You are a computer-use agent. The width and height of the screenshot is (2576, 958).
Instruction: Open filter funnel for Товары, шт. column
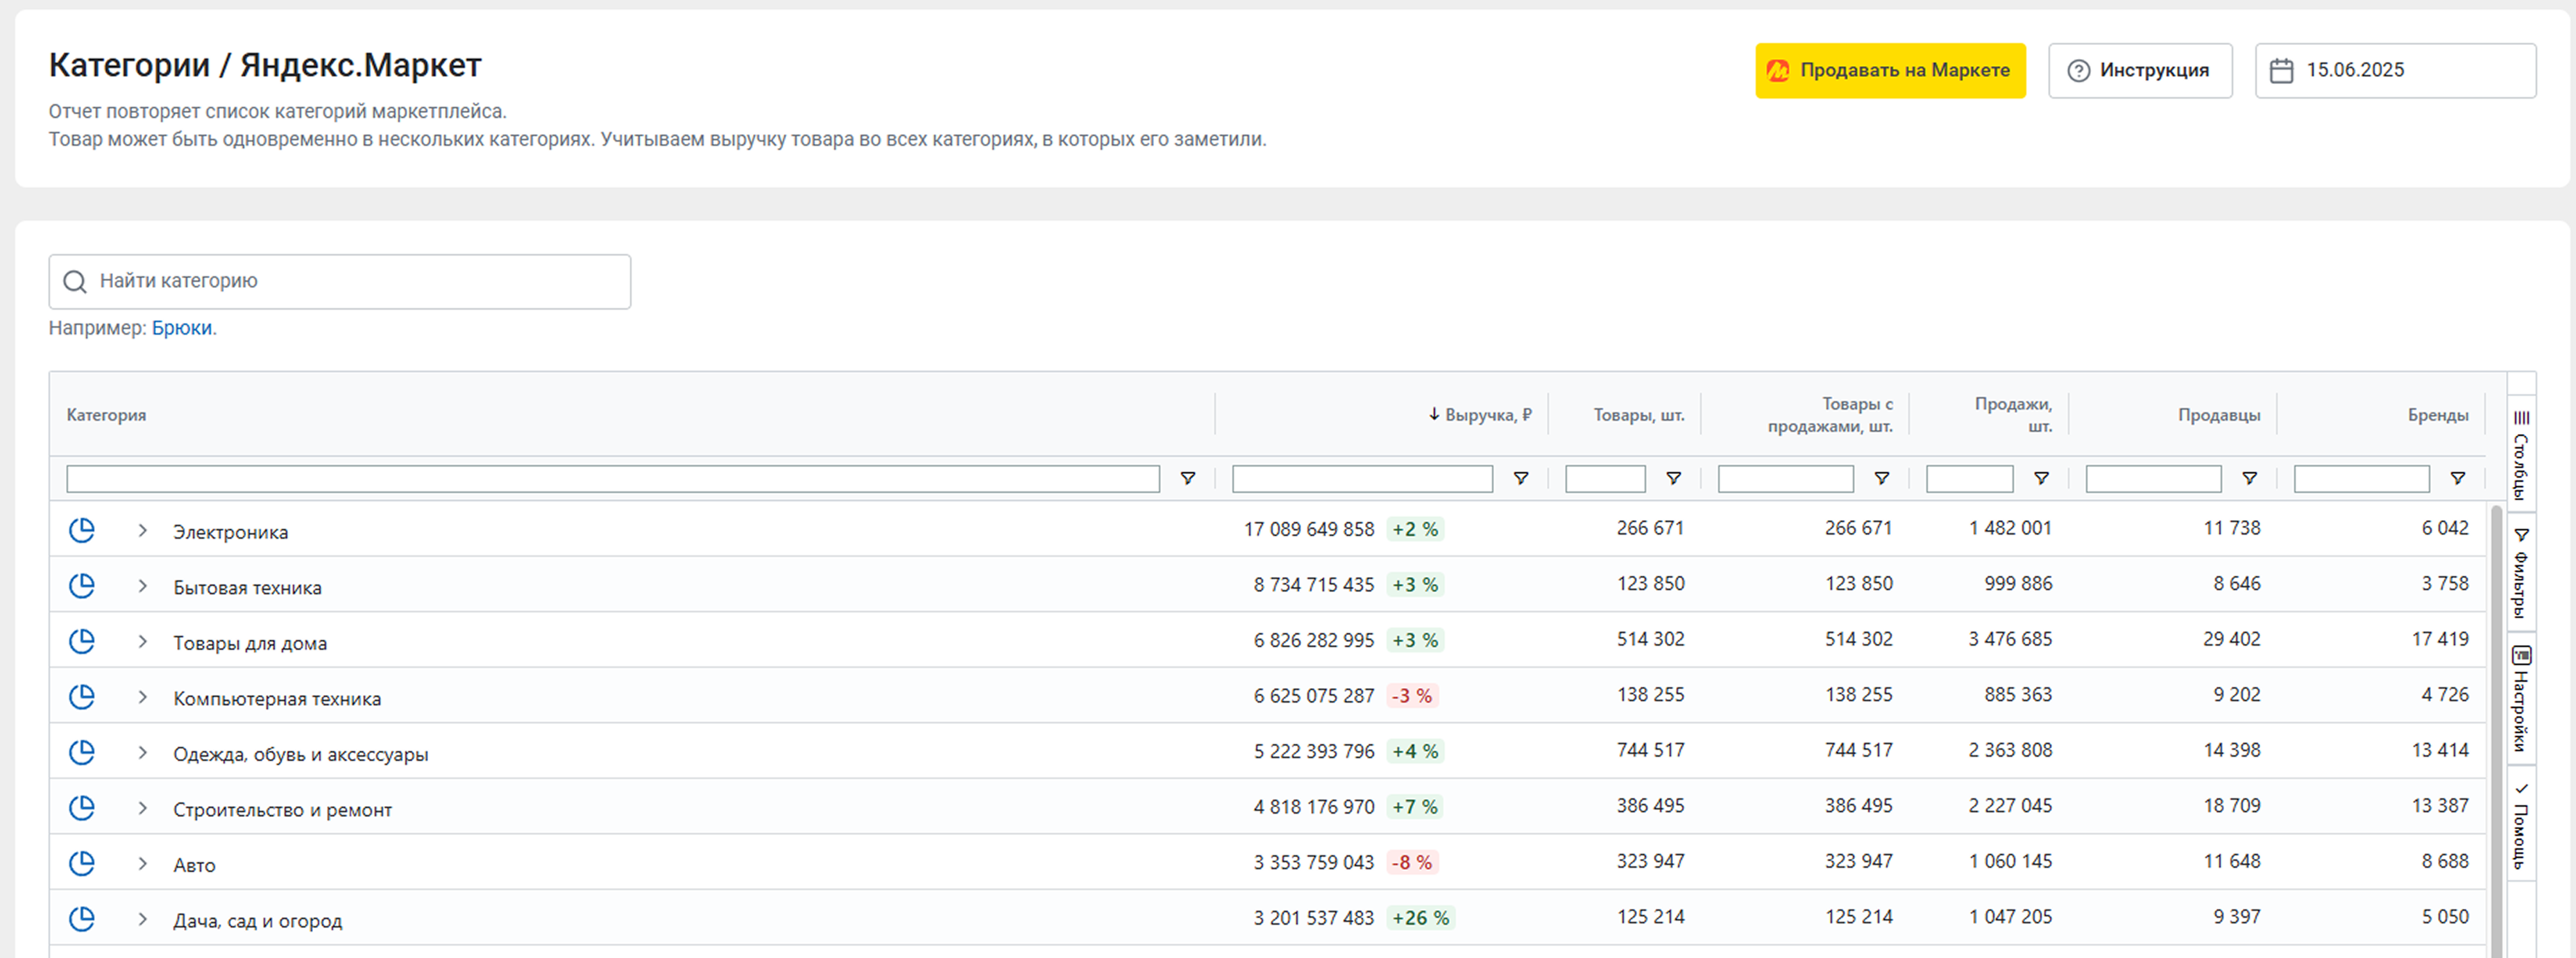1674,479
